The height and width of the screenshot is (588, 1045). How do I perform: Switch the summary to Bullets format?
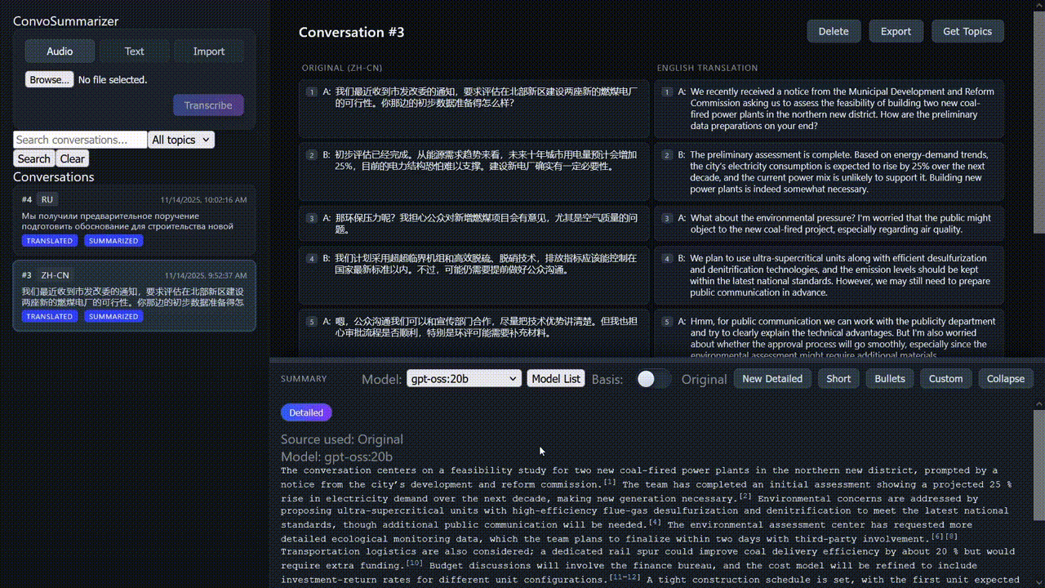889,378
